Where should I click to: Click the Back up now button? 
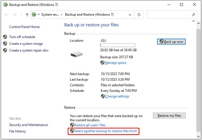click(171, 41)
